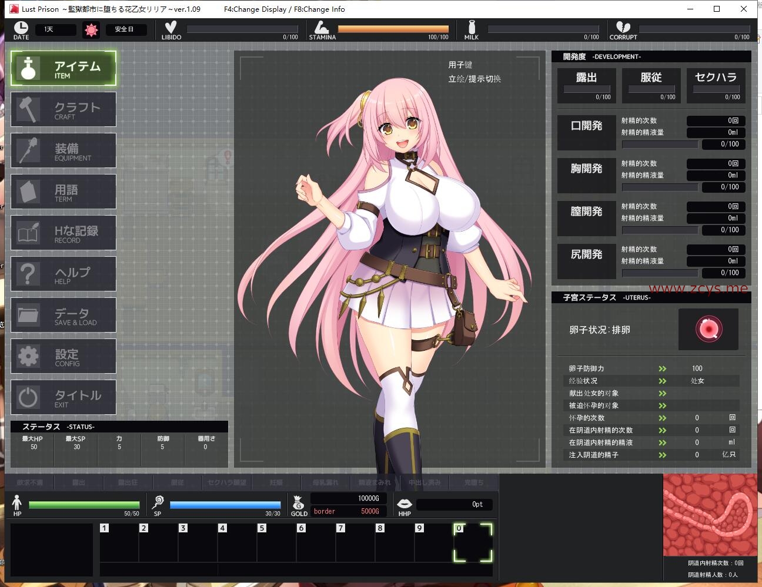
Task: Click the heart LIBIDO icon
Action: (171, 27)
